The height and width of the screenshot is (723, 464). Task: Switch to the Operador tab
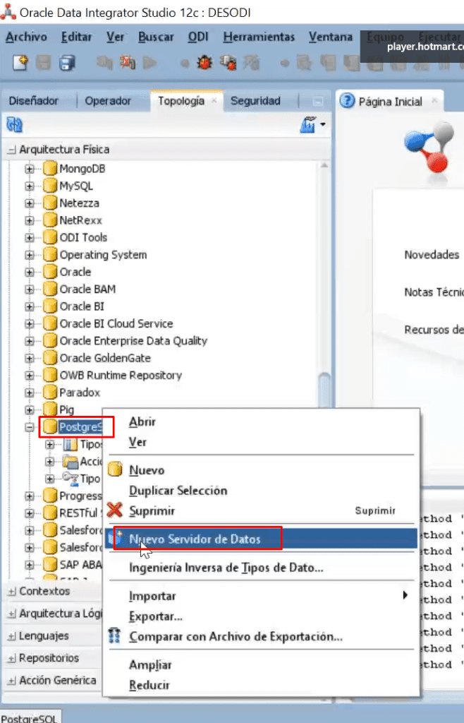click(x=108, y=101)
